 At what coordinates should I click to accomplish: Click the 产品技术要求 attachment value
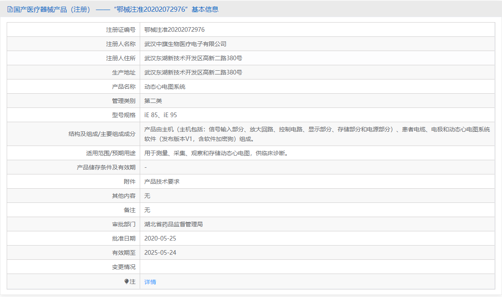[162, 182]
